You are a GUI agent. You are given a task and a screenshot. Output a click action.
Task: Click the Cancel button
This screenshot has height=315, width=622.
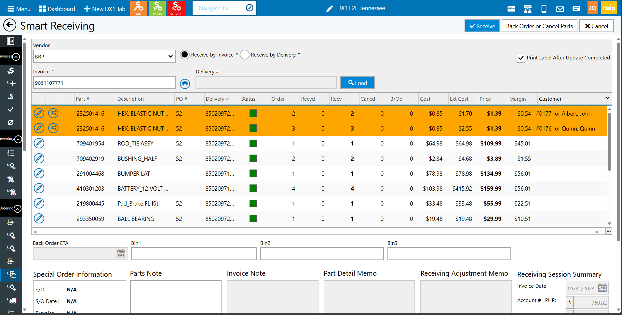pos(596,26)
